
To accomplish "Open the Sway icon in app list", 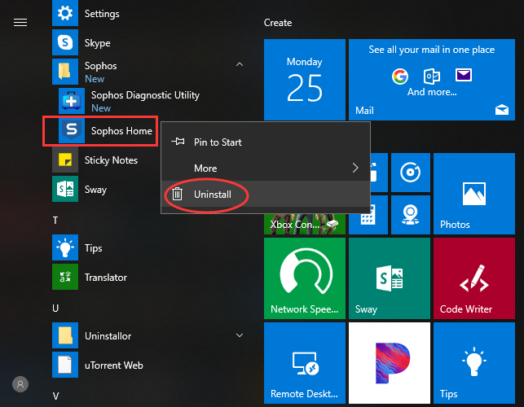I will tap(65, 189).
